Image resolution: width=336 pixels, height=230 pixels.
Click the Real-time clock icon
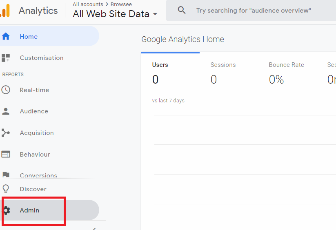pyautogui.click(x=6, y=90)
